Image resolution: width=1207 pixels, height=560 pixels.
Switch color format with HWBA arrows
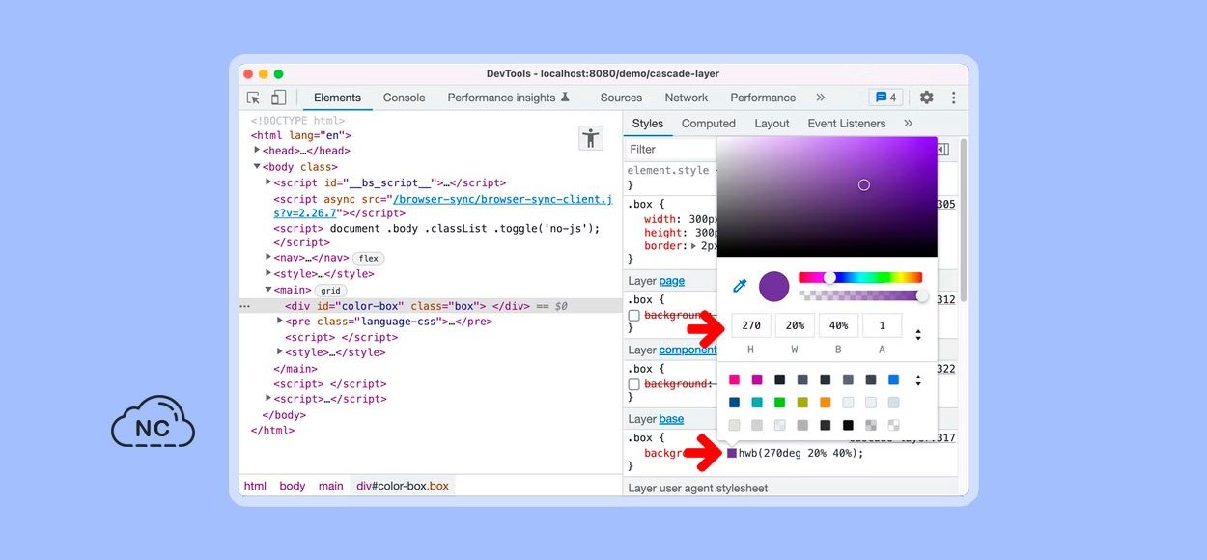tap(917, 334)
